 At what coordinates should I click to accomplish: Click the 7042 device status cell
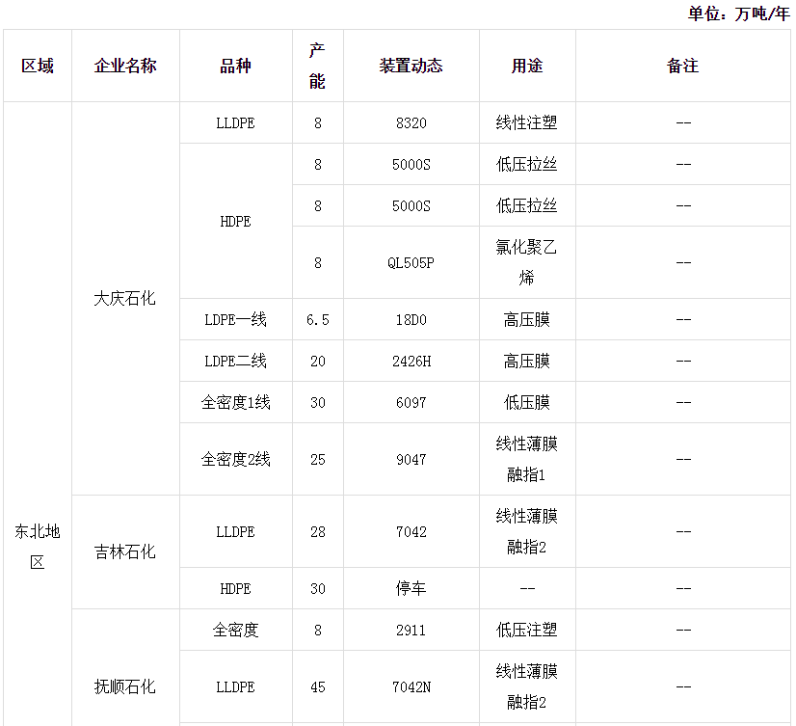click(x=411, y=531)
